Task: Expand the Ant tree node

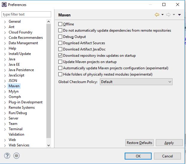Action: click(x=5, y=27)
